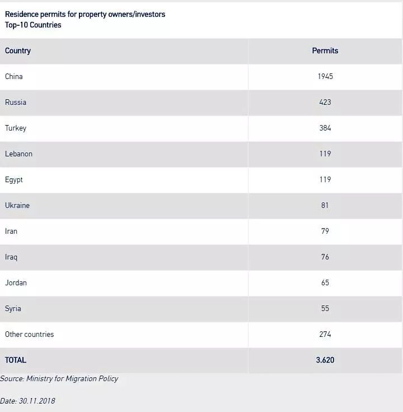This screenshot has height=412, width=403.
Task: Click the Egypt row label
Action: (14, 179)
